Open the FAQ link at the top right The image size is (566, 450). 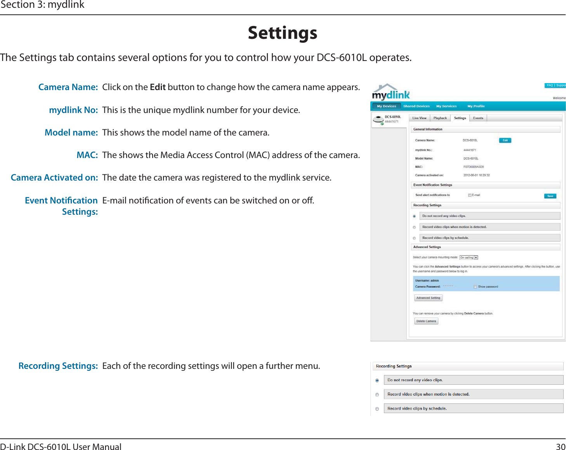tap(550, 85)
